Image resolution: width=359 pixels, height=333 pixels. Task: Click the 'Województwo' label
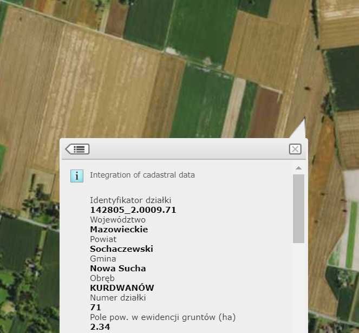118,220
